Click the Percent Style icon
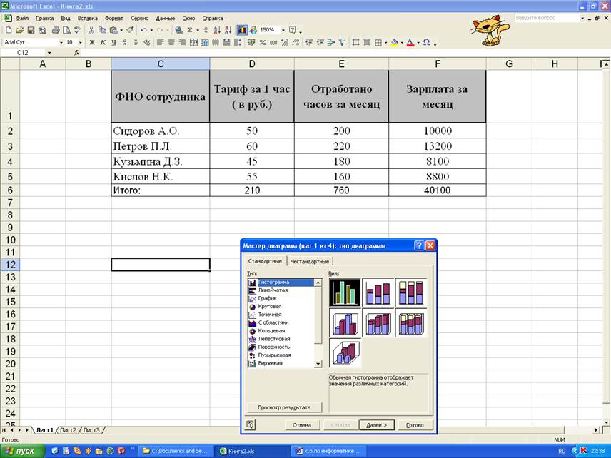The width and height of the screenshot is (611, 458). pos(263,42)
